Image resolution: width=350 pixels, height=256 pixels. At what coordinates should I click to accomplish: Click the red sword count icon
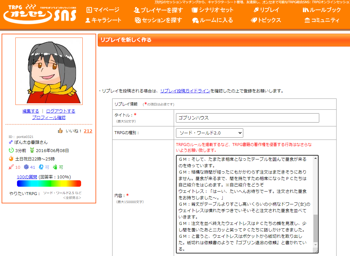(x=11, y=167)
